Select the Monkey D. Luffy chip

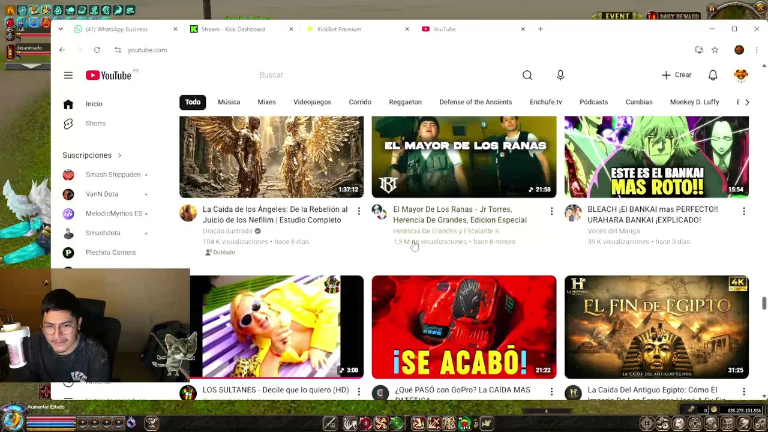(x=694, y=102)
